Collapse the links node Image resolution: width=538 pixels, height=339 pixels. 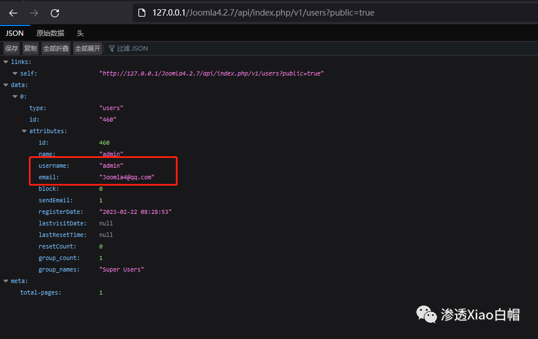click(x=6, y=62)
